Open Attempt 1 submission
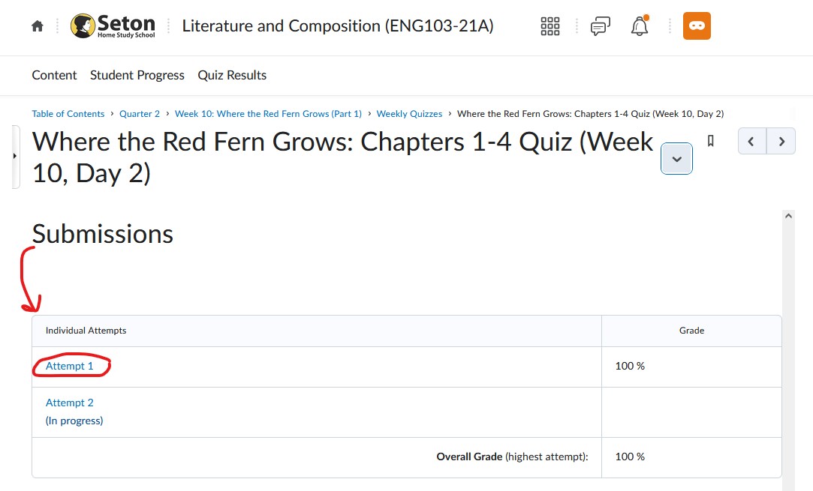The width and height of the screenshot is (813, 491). [x=70, y=366]
